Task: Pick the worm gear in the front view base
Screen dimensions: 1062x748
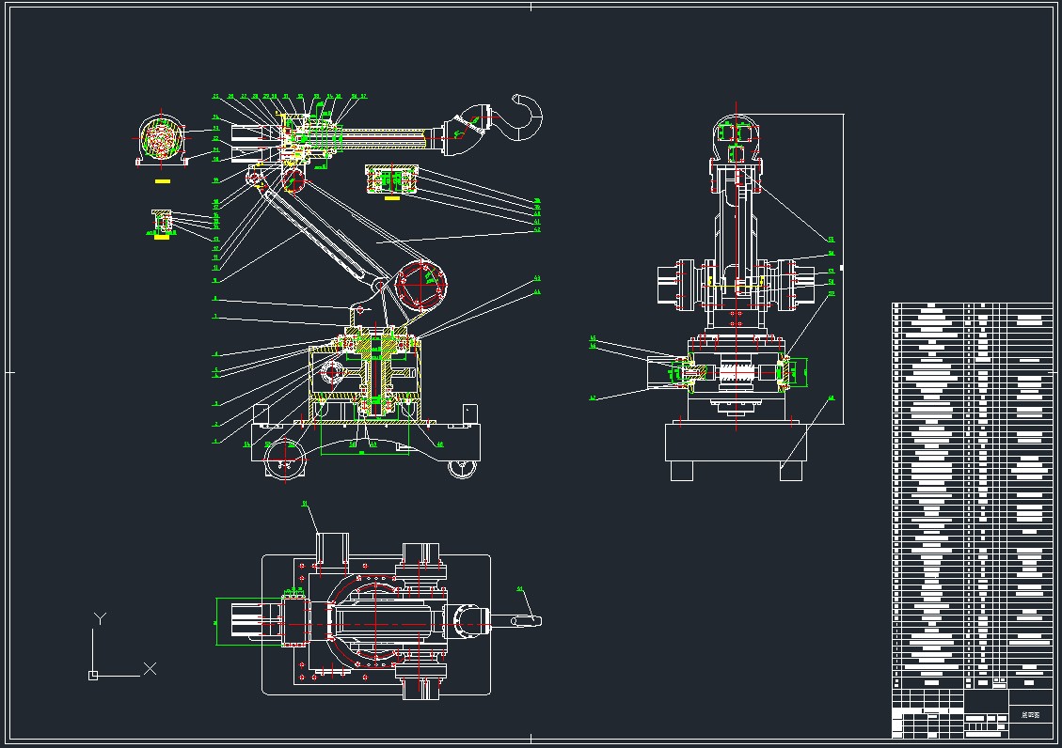Action: (737, 373)
